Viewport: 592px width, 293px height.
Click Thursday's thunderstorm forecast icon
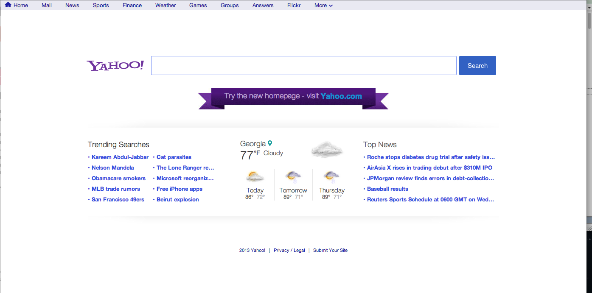pyautogui.click(x=331, y=177)
